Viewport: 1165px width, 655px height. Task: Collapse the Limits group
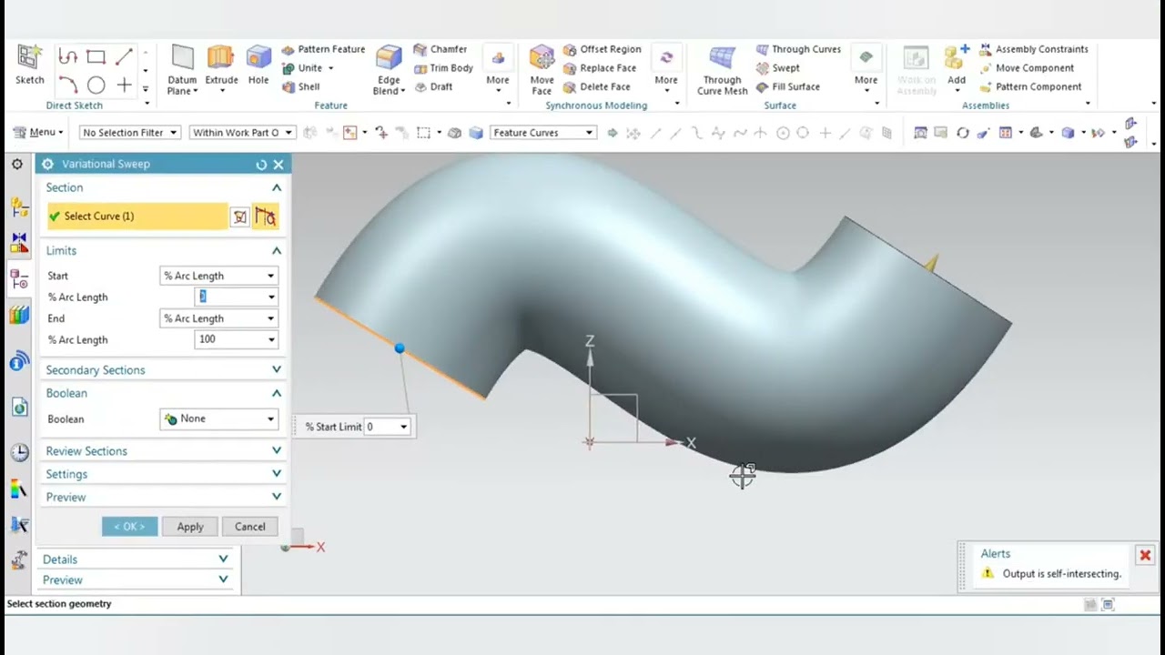tap(277, 250)
